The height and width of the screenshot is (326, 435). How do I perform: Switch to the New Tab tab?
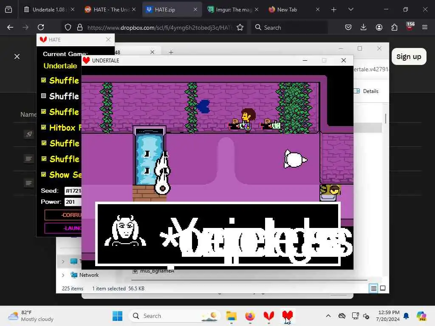294,10
